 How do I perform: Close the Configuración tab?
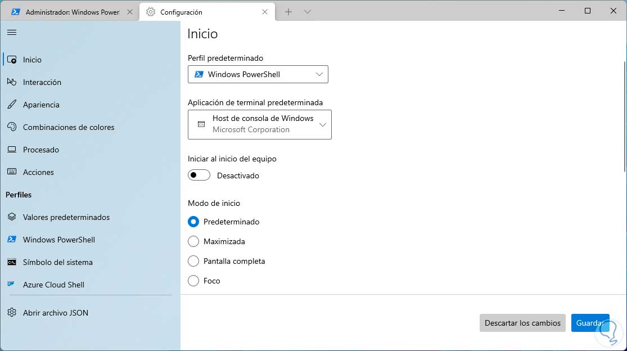point(265,12)
